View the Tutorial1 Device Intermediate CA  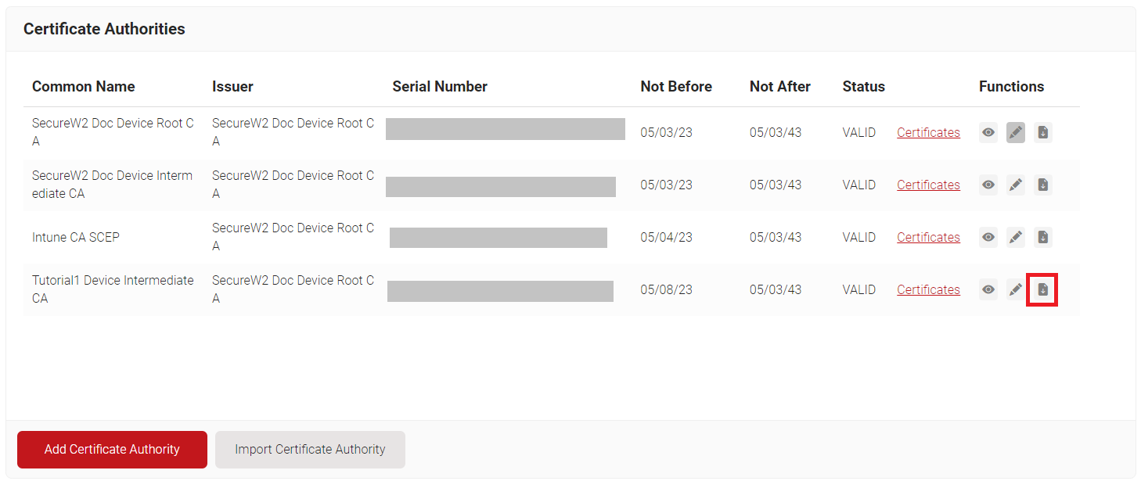[988, 290]
